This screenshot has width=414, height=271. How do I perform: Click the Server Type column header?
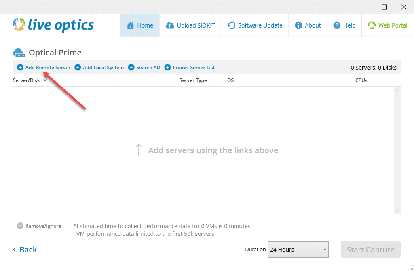[x=193, y=80]
